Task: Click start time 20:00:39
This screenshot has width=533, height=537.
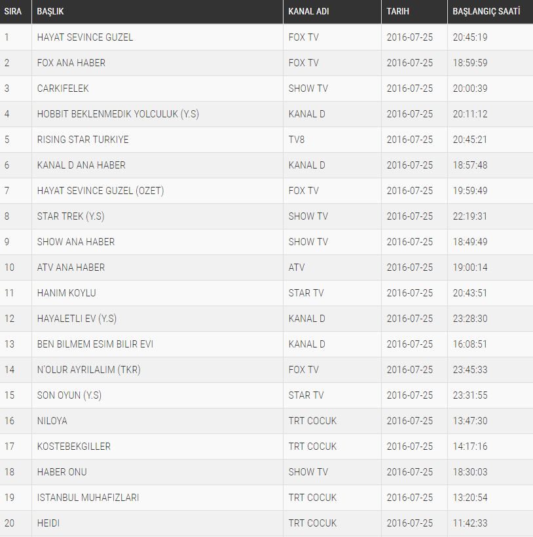Action: [470, 89]
